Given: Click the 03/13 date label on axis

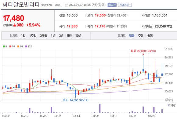Looking at the screenshot, I should tap(76, 116).
